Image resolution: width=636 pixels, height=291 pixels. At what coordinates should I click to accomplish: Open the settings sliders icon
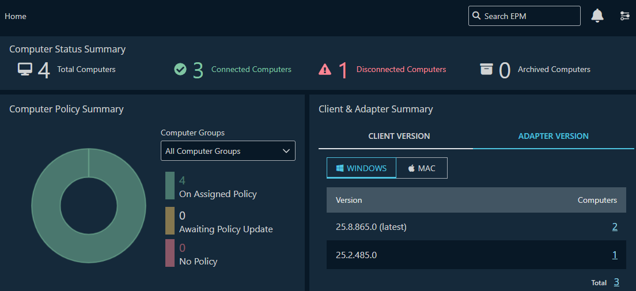(624, 16)
